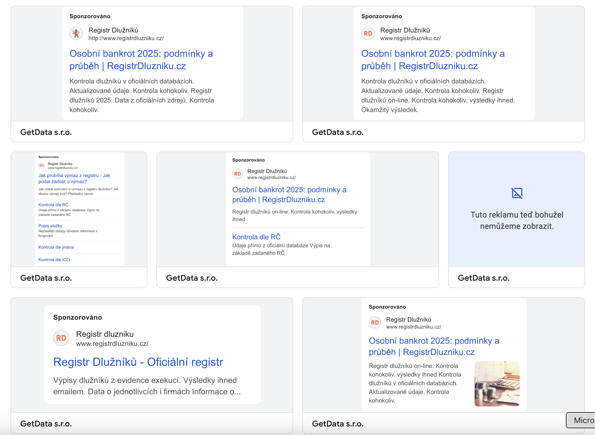This screenshot has height=435, width=595.
Task: Click the large RD logo beside Registr dluzniku
Action: tap(61, 338)
